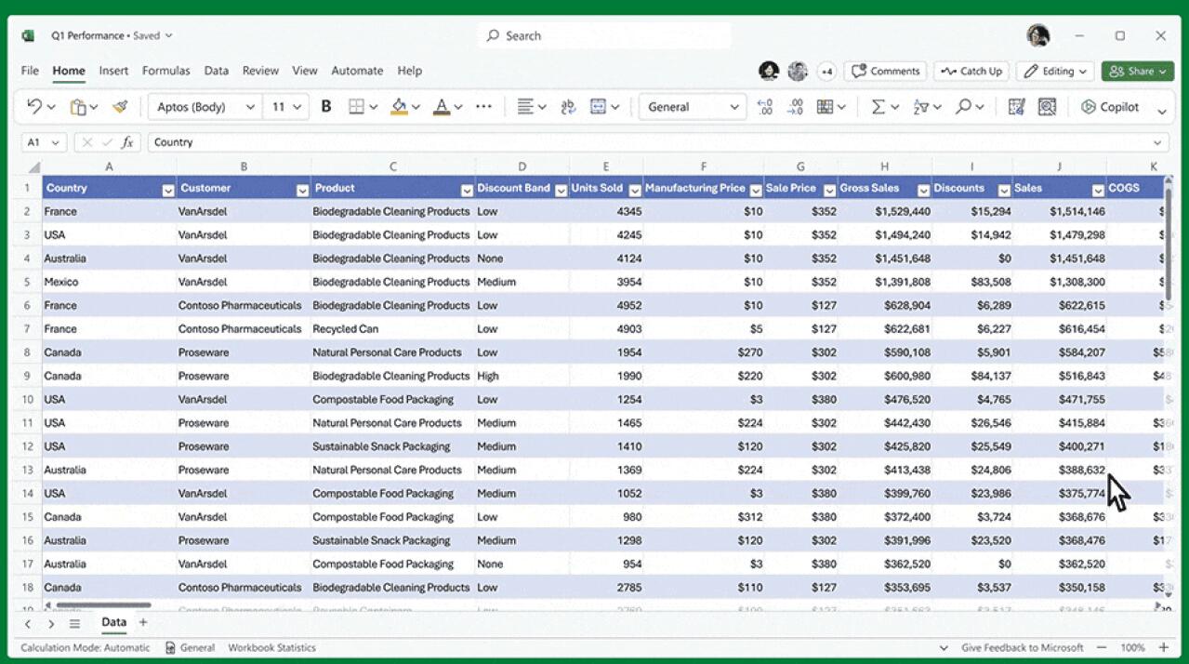
Task: Click the Select All triangle corner of grid
Action: [x=34, y=167]
